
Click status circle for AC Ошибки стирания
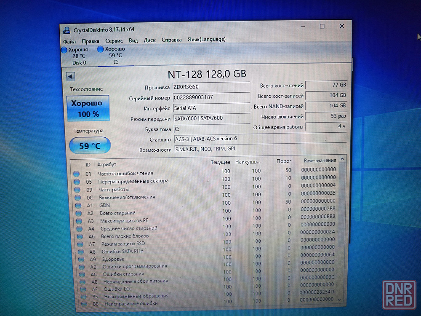[x=83, y=274]
